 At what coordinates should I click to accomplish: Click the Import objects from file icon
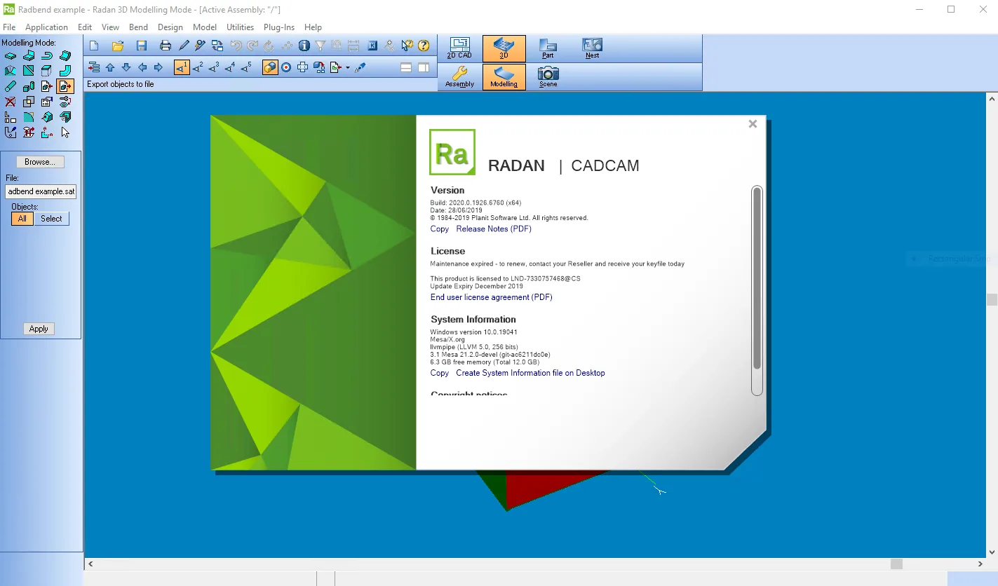click(47, 86)
